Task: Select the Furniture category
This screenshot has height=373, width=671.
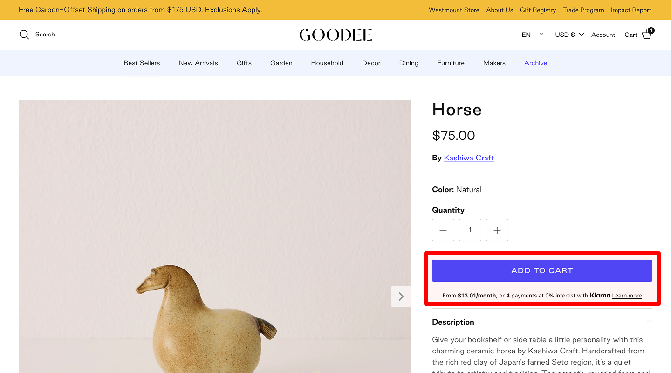Action: pos(450,63)
